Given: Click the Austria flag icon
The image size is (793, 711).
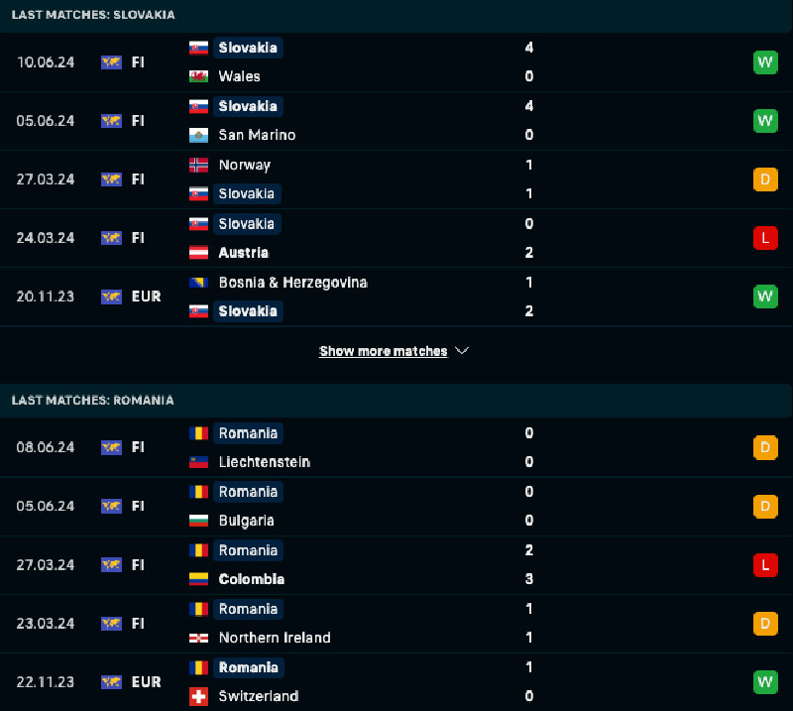Looking at the screenshot, I should click(198, 253).
